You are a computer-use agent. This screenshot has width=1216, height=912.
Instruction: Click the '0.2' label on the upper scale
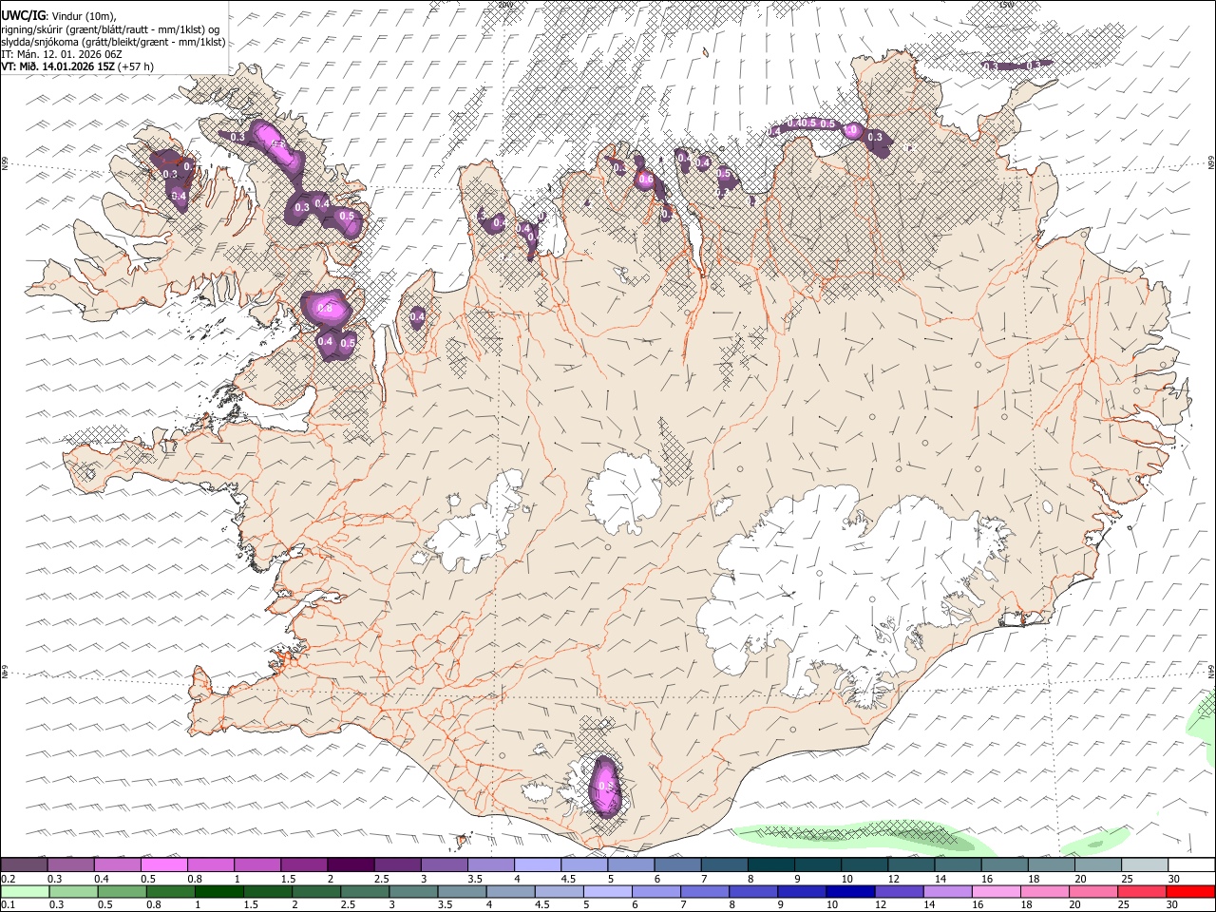[9, 879]
